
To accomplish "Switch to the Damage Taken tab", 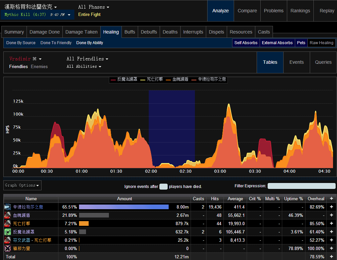I will (x=81, y=32).
